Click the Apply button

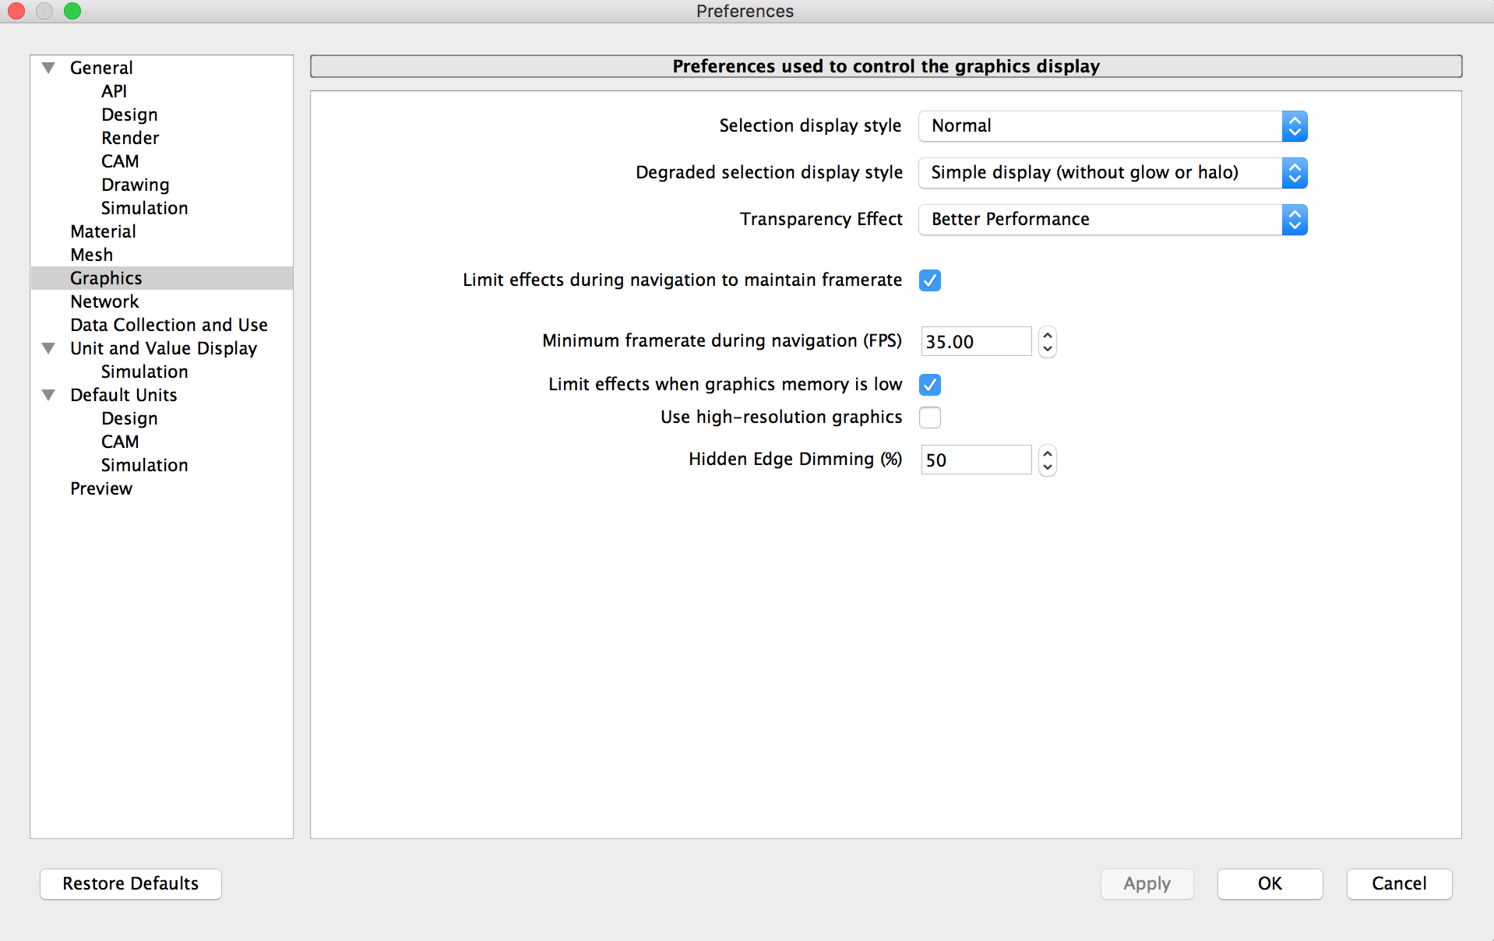click(x=1147, y=884)
